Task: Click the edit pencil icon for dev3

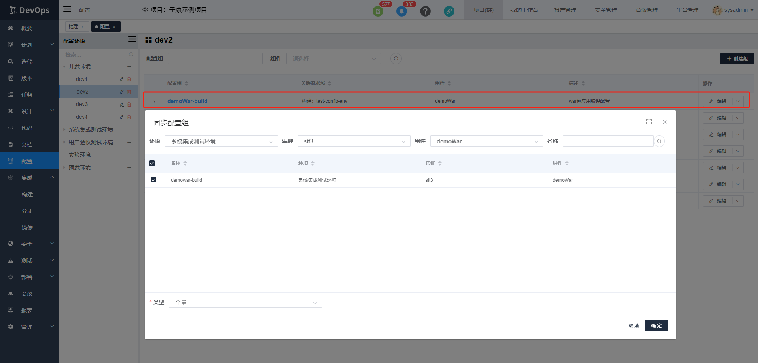Action: [122, 105]
